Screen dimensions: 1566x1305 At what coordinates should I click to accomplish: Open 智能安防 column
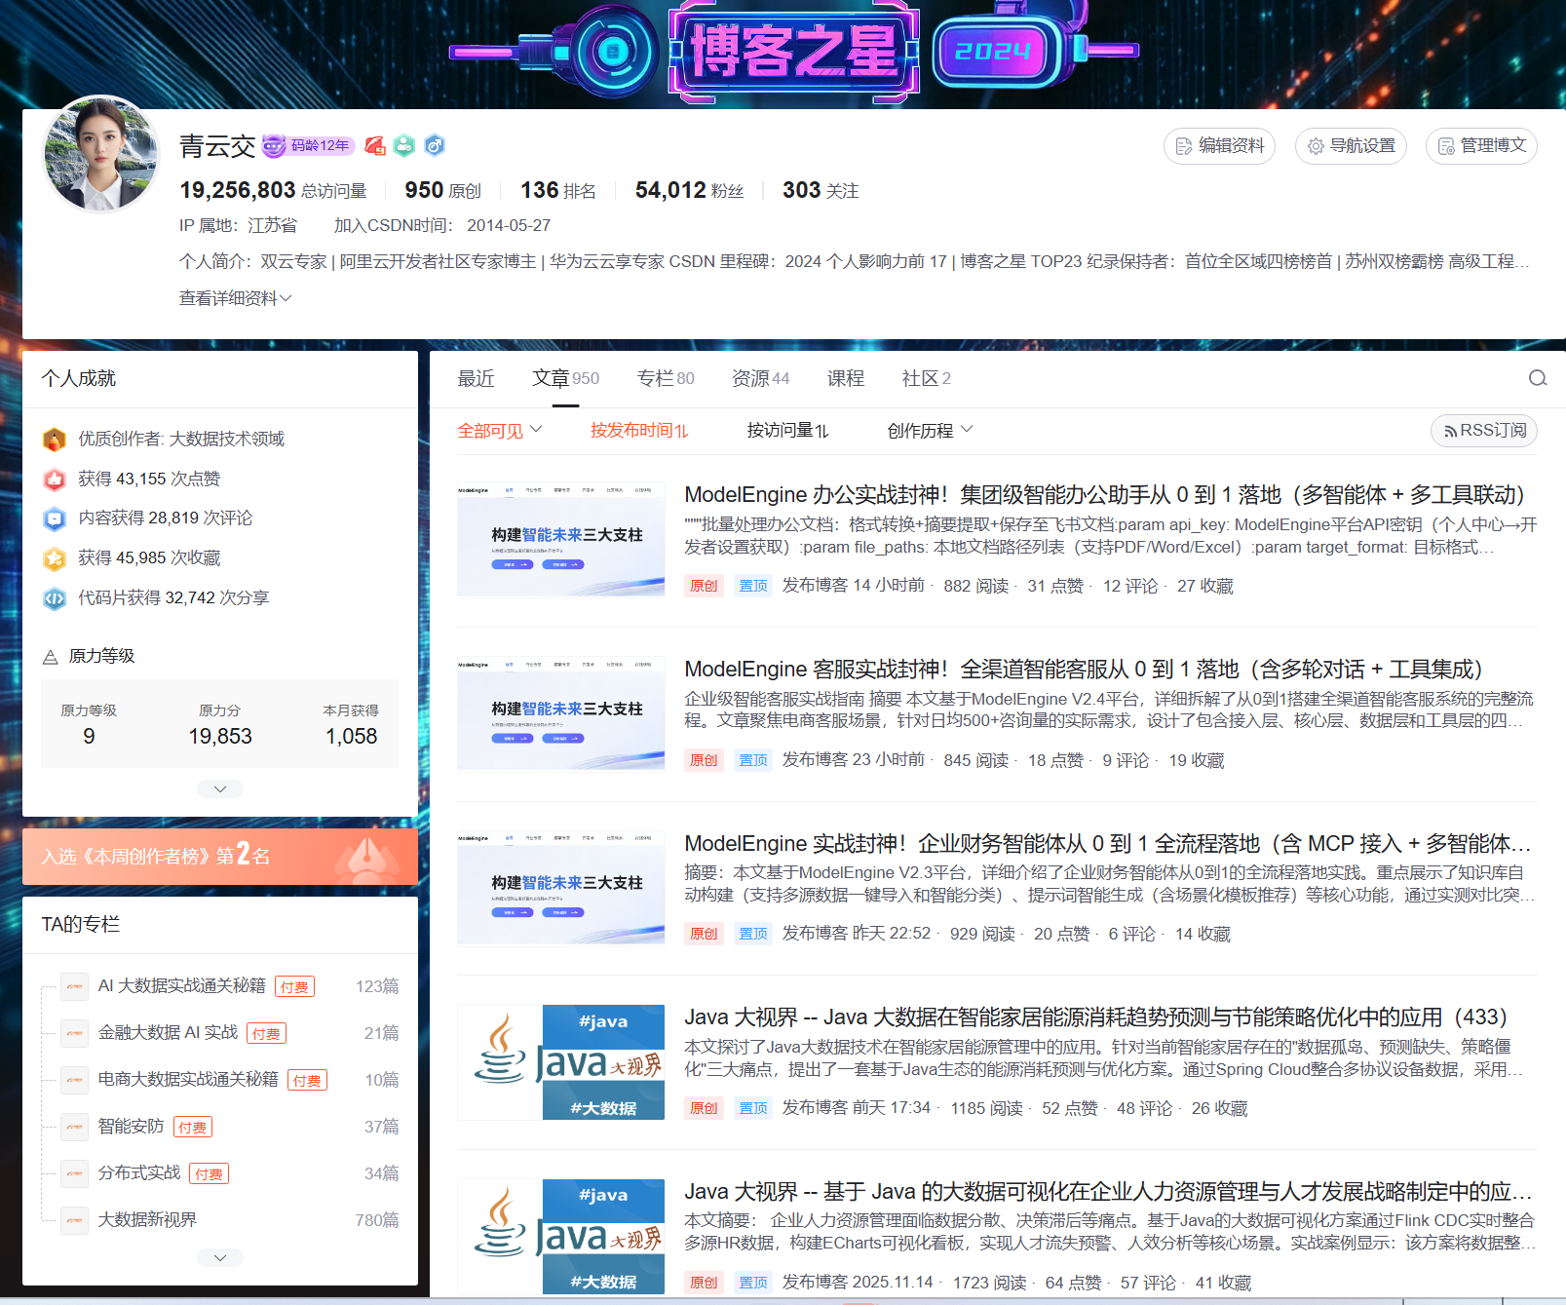coord(131,1127)
